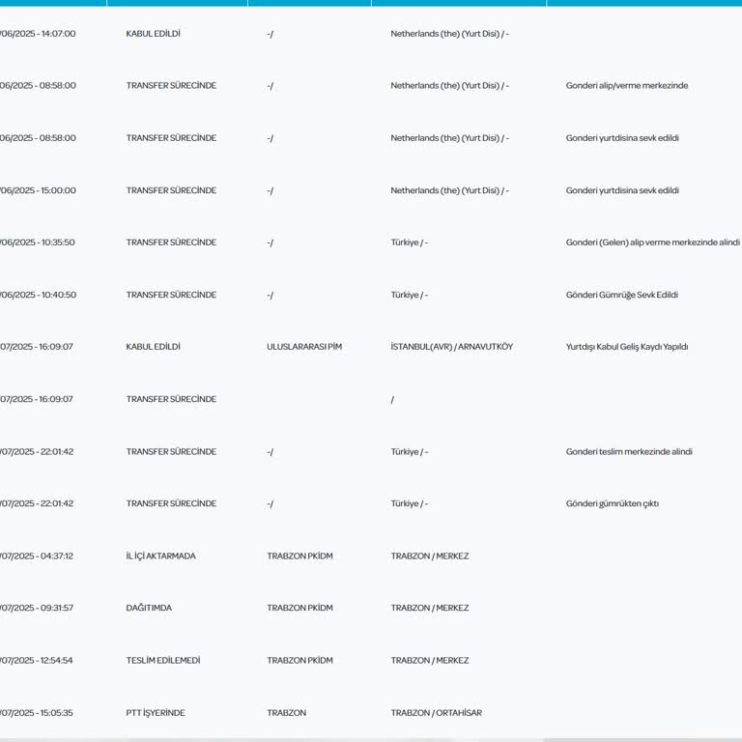Click the timestamp ending 10:40:50
Viewport: 742px width, 742px height.
coord(38,295)
